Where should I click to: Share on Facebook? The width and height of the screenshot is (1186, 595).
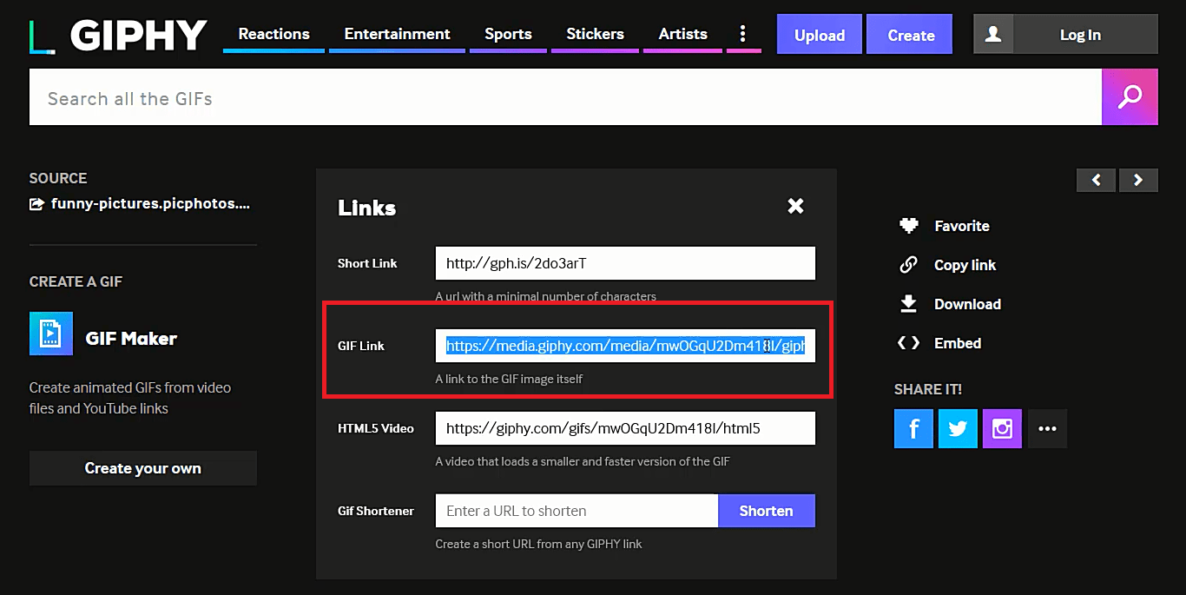pyautogui.click(x=913, y=428)
